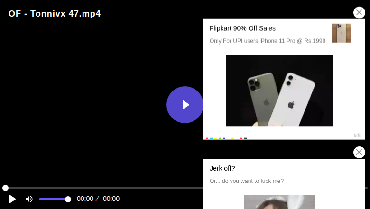Mute the audio using the speaker icon

(x=29, y=199)
